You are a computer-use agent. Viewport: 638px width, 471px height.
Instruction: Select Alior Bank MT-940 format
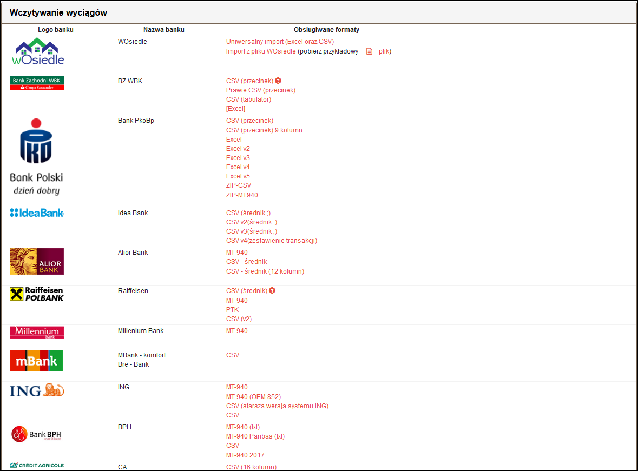point(237,253)
